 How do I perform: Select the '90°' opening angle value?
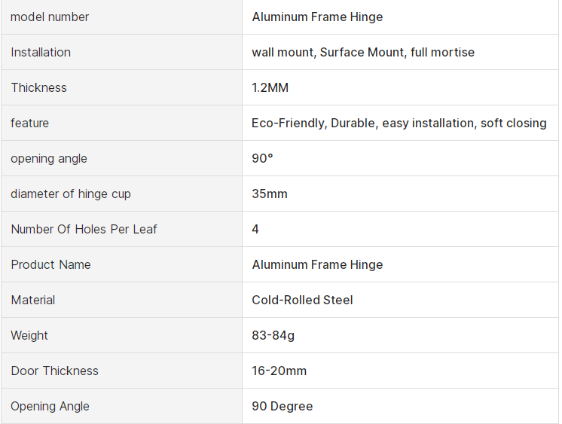262,158
